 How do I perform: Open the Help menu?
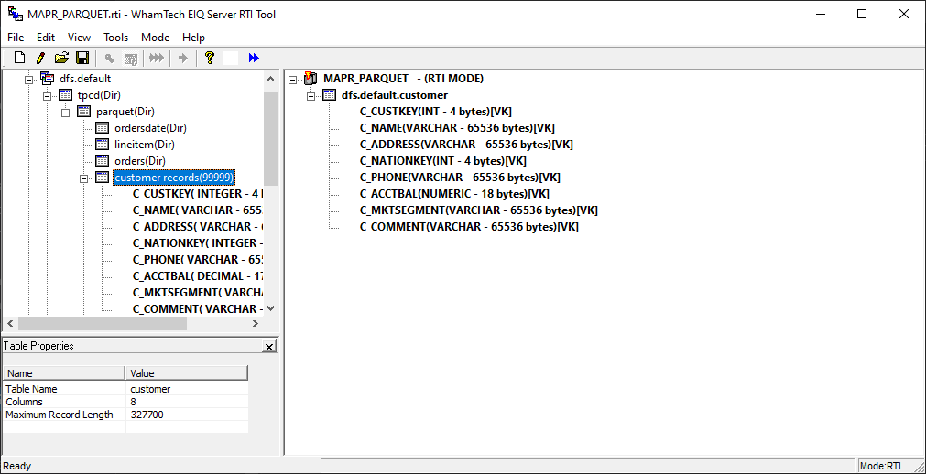coord(193,38)
